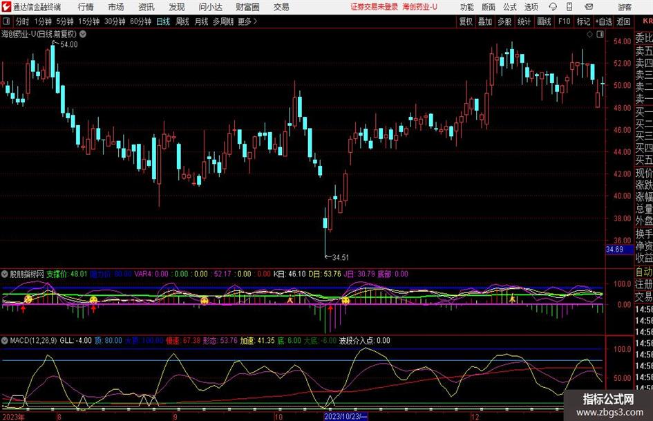
Task: Click the 标记 mark button
Action: click(x=583, y=21)
